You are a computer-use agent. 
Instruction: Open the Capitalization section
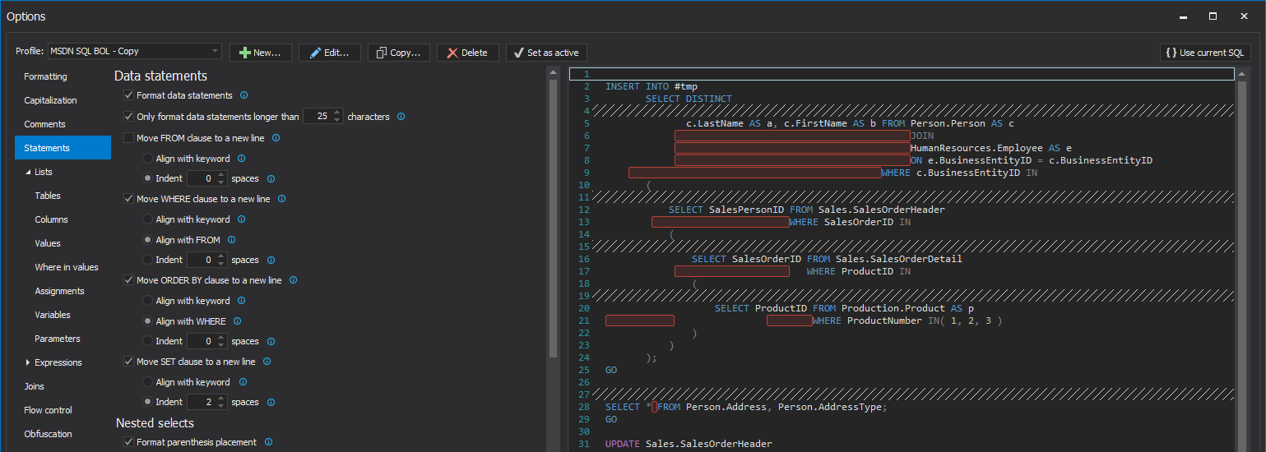(x=63, y=100)
